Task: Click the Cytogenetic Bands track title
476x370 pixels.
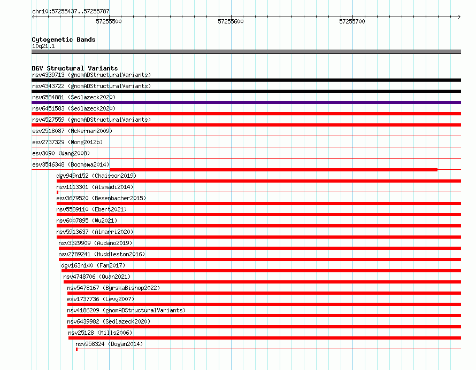Action: (x=64, y=40)
